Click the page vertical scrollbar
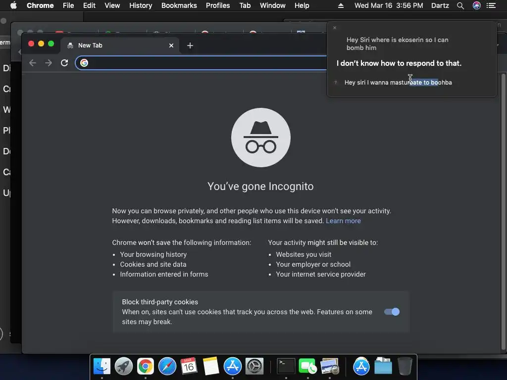This screenshot has width=507, height=380. coord(503,212)
